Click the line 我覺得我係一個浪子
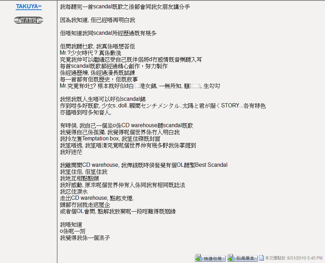Image resolution: width=325 pixels, height=263 pixels. click(x=85, y=238)
